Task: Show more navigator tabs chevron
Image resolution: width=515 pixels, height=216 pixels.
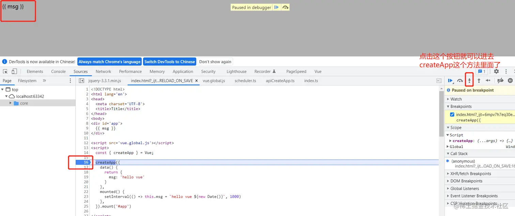Action: coord(44,81)
